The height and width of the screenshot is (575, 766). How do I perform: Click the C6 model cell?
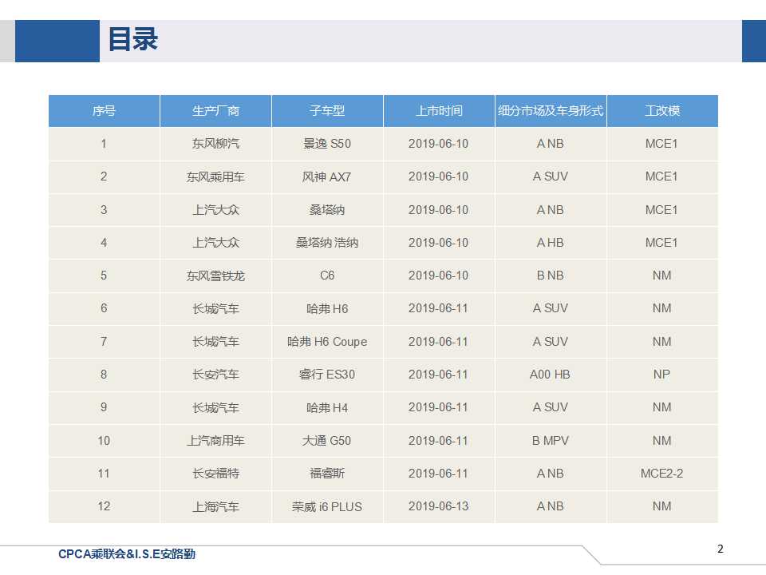tap(327, 276)
